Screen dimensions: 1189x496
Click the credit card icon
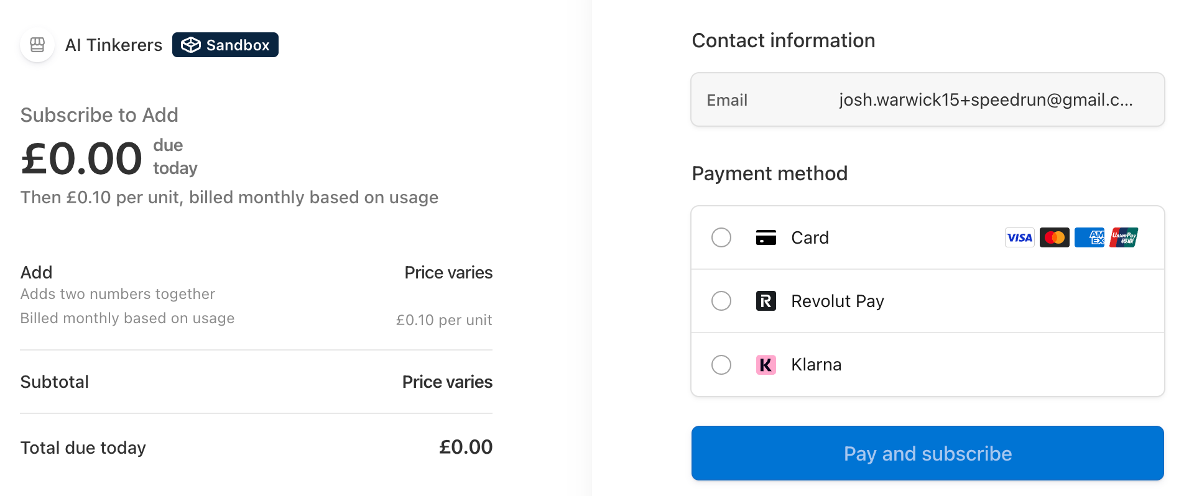[766, 237]
